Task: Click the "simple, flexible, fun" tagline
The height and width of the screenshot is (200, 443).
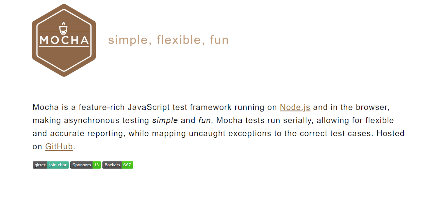Action: coord(168,40)
